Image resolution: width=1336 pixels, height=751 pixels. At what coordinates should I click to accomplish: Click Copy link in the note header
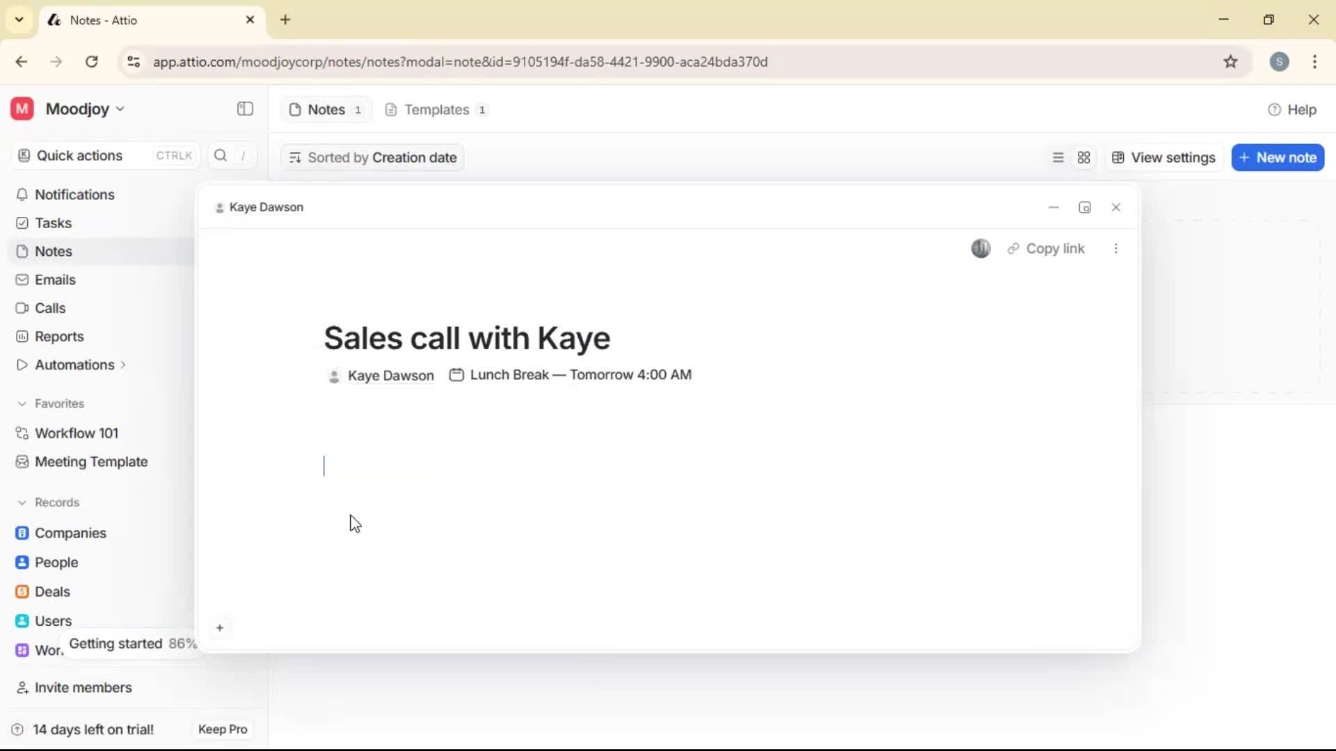[x=1047, y=248]
